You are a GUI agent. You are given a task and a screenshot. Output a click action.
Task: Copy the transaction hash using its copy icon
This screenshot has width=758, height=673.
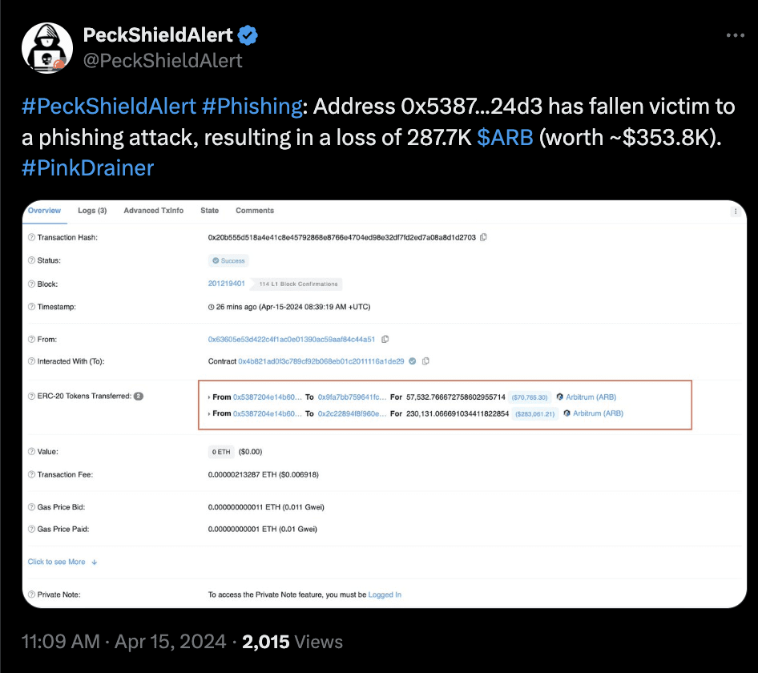(x=482, y=238)
